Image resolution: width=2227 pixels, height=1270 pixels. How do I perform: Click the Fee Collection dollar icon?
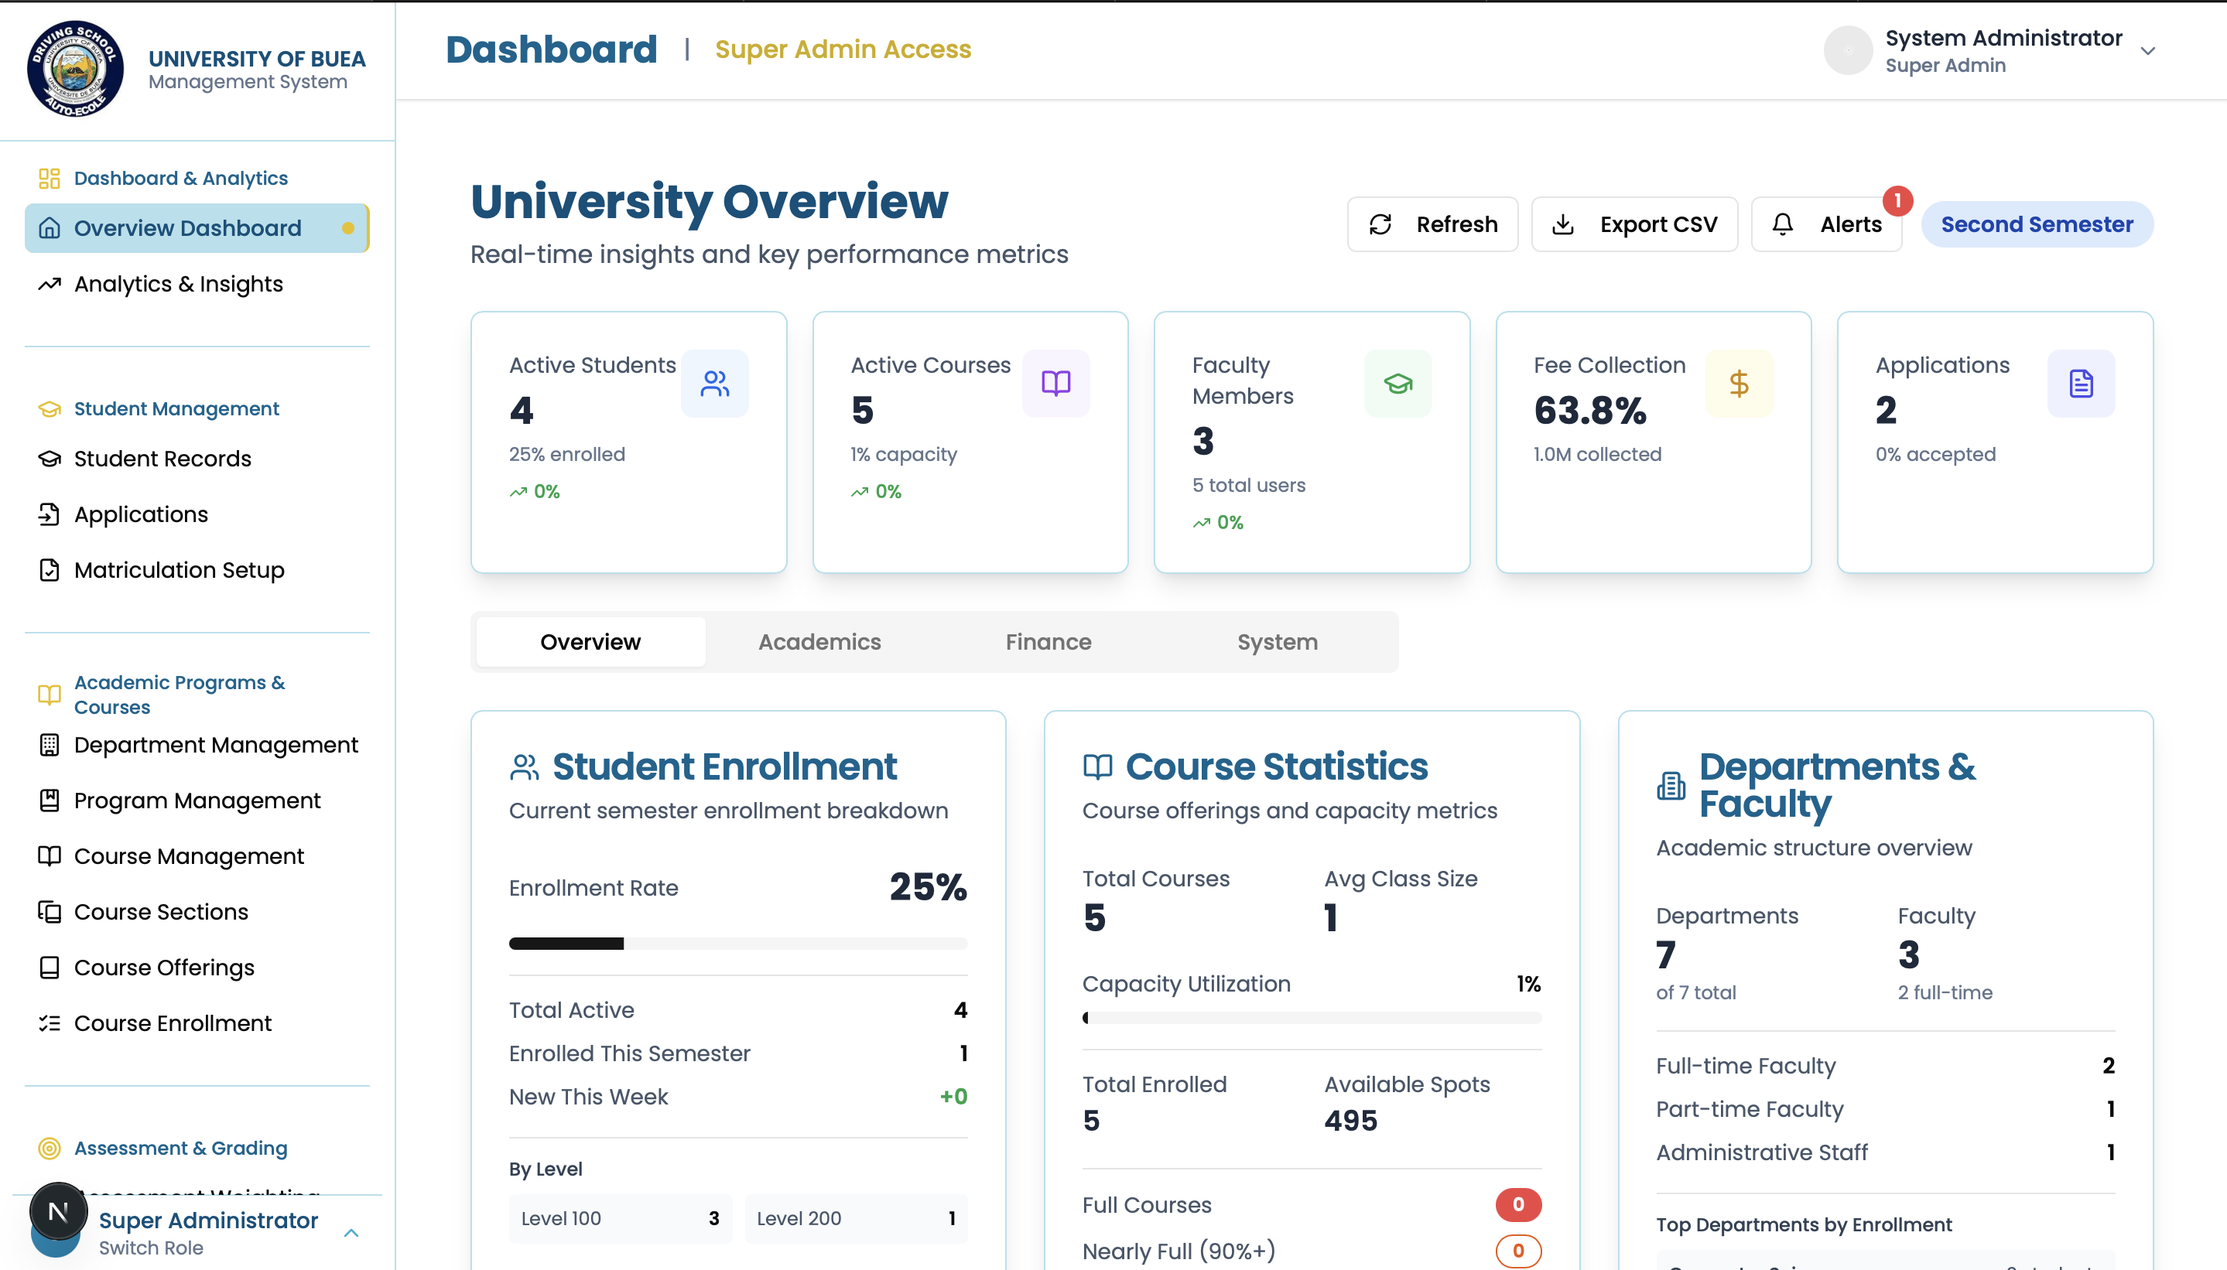click(1738, 383)
